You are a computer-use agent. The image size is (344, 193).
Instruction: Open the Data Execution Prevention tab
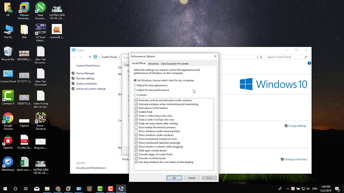coord(175,64)
